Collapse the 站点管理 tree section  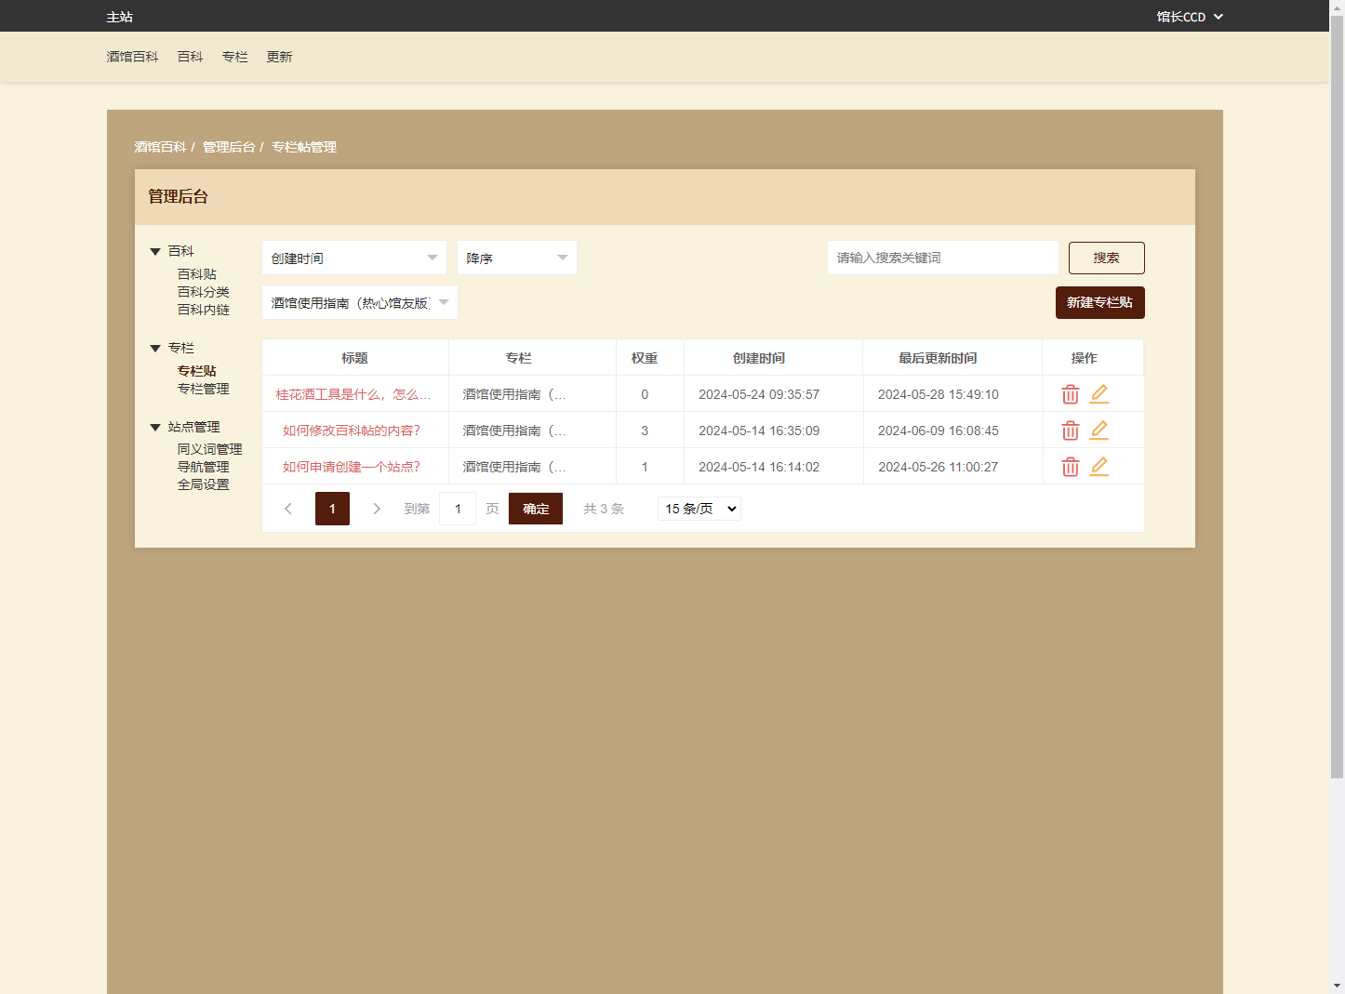point(155,428)
